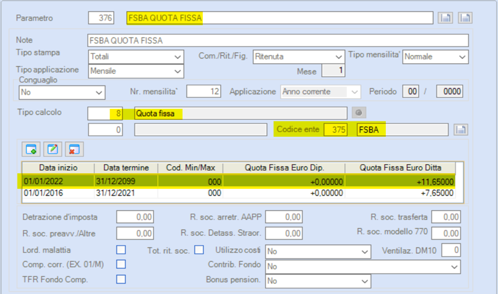The height and width of the screenshot is (294, 498).
Task: Click first save icon beside Parametro description
Action: 445,18
